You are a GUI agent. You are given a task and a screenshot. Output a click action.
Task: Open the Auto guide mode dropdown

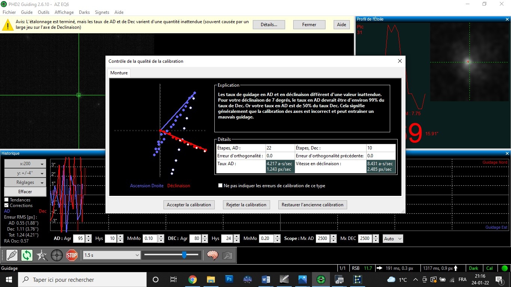click(x=393, y=238)
